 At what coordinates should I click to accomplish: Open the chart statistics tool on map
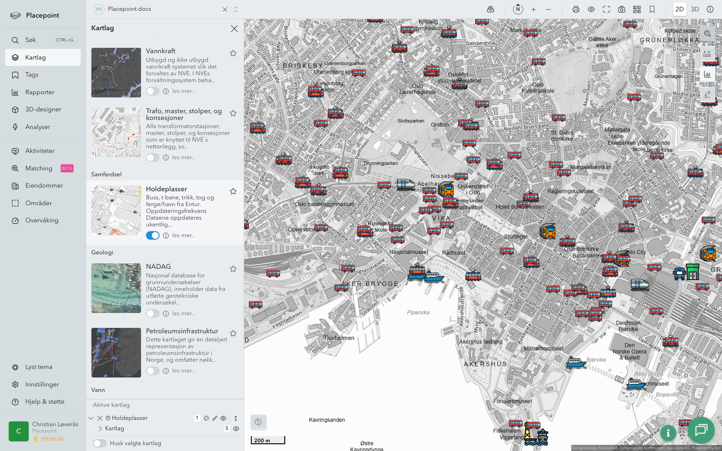tap(707, 74)
